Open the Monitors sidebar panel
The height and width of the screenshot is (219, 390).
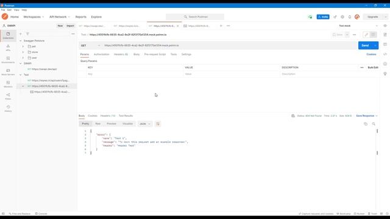pyautogui.click(x=8, y=84)
